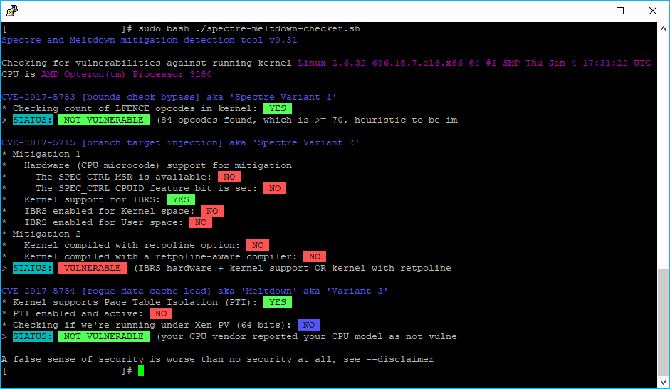Click the scrollbar track above the thumb

(x=663, y=151)
